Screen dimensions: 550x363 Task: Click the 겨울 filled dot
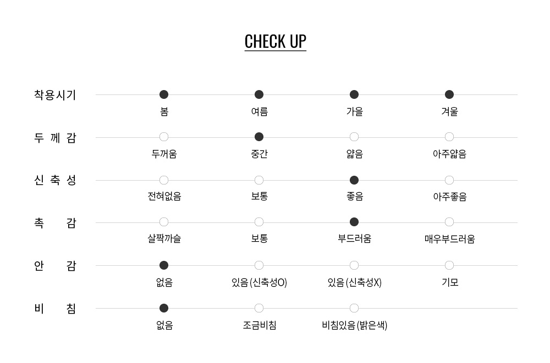(x=449, y=94)
